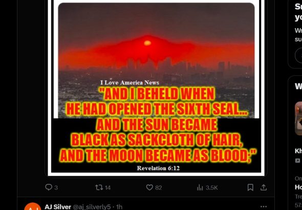This screenshot has width=302, height=210.
Task: Click the @aj_silverly5 handle
Action: tap(92, 207)
